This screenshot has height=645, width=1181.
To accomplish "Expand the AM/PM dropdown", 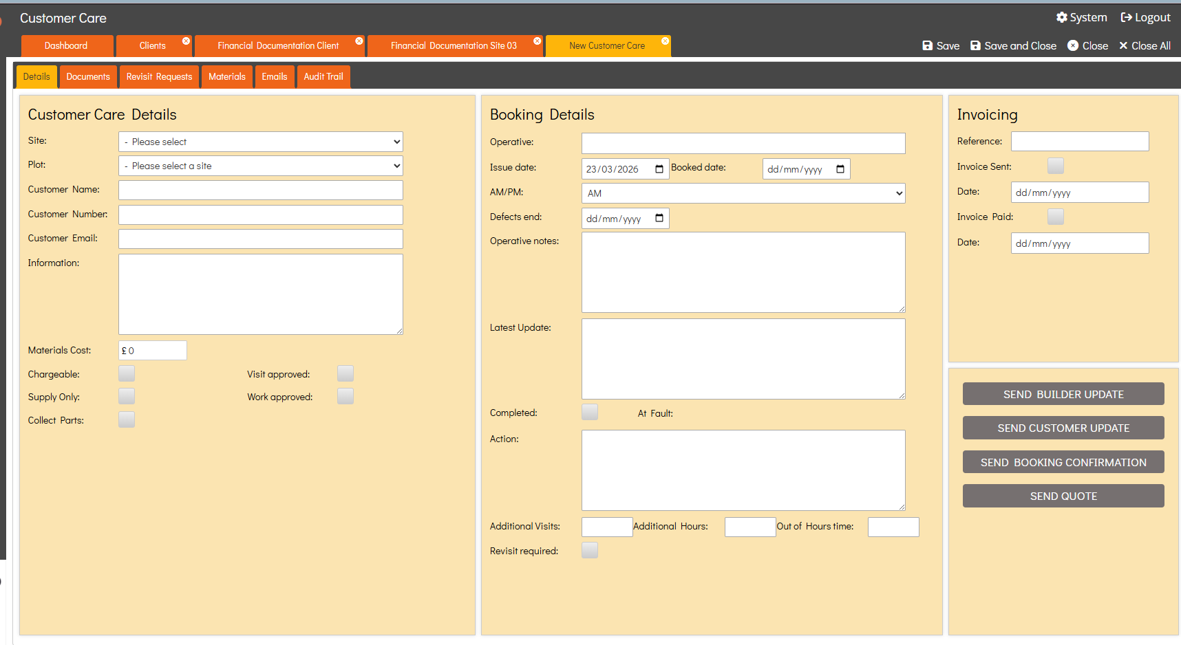I will [x=743, y=193].
